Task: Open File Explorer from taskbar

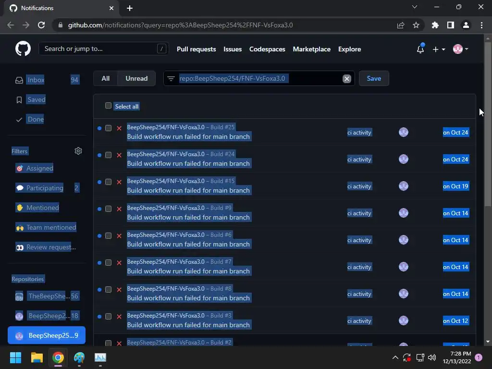Action: point(37,357)
